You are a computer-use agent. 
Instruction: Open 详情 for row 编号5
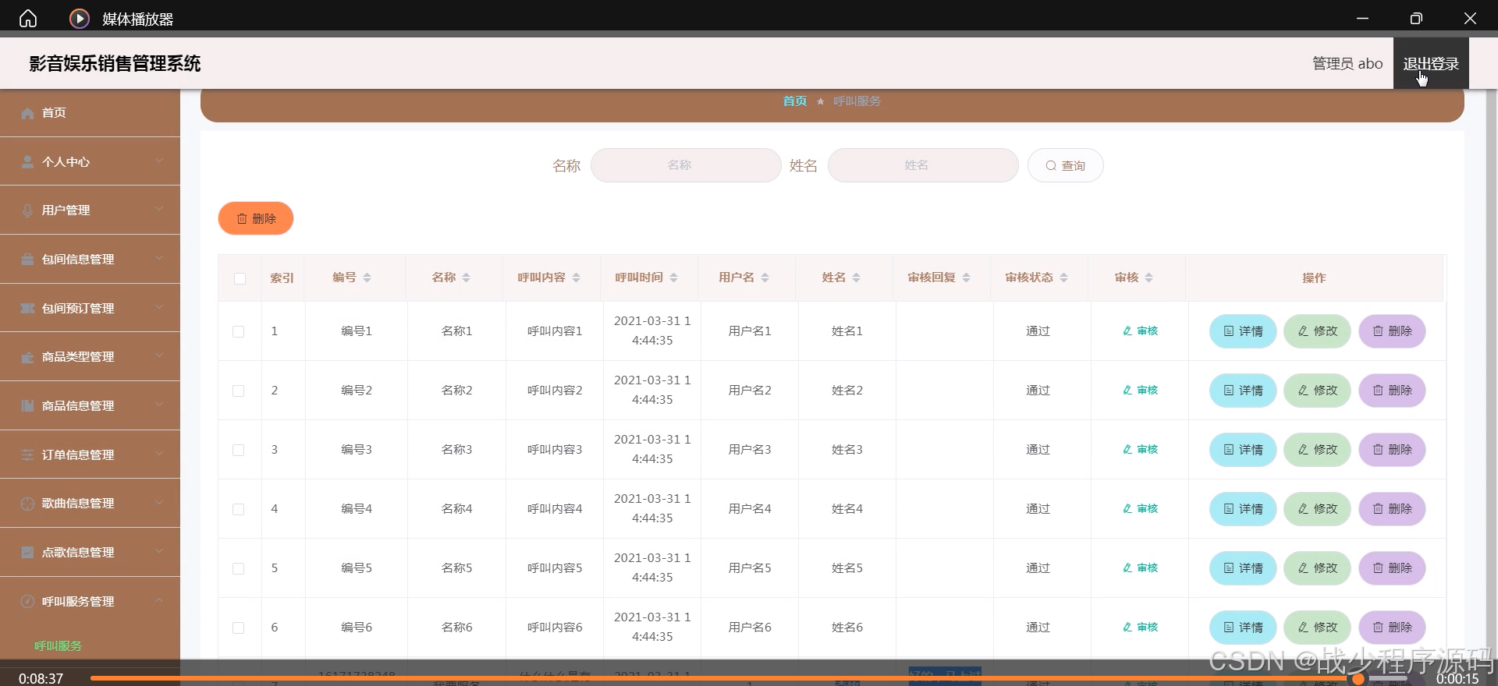click(1243, 568)
